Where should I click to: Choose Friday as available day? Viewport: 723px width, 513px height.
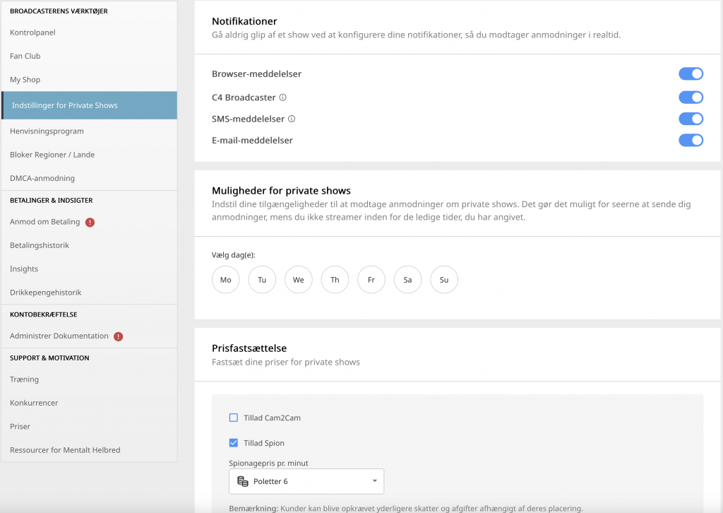pos(371,280)
